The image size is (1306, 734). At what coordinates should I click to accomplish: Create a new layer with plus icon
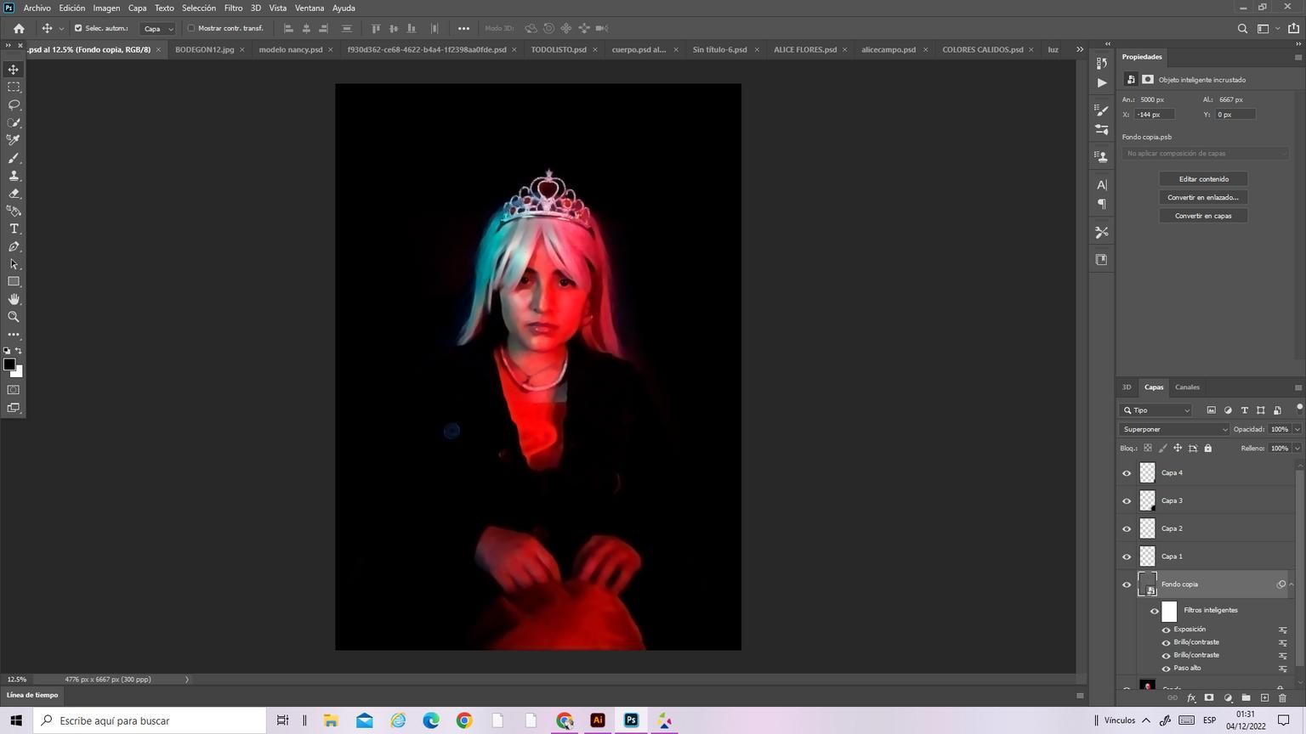[1264, 697]
